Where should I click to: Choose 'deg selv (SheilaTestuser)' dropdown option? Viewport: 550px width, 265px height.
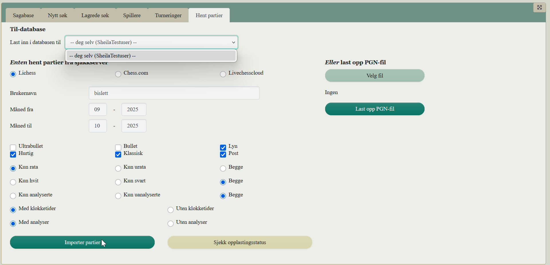point(151,56)
